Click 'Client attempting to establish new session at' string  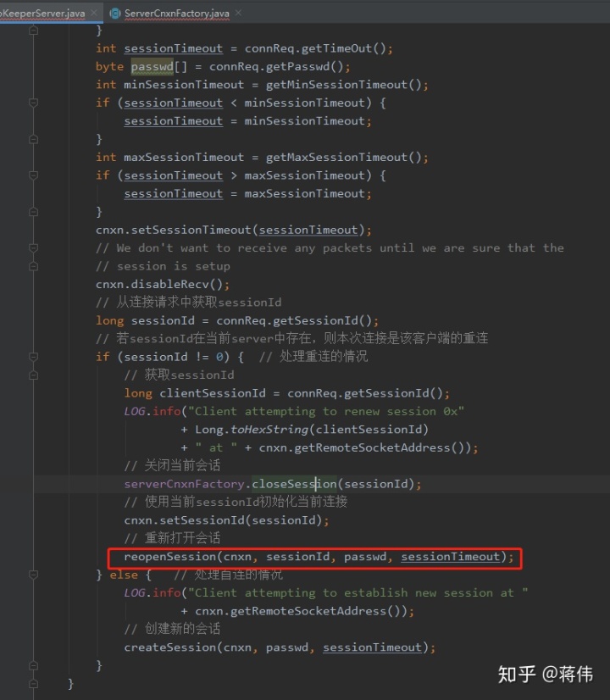[x=358, y=593]
